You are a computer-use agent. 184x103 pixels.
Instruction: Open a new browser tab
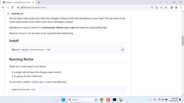click(x=39, y=3)
